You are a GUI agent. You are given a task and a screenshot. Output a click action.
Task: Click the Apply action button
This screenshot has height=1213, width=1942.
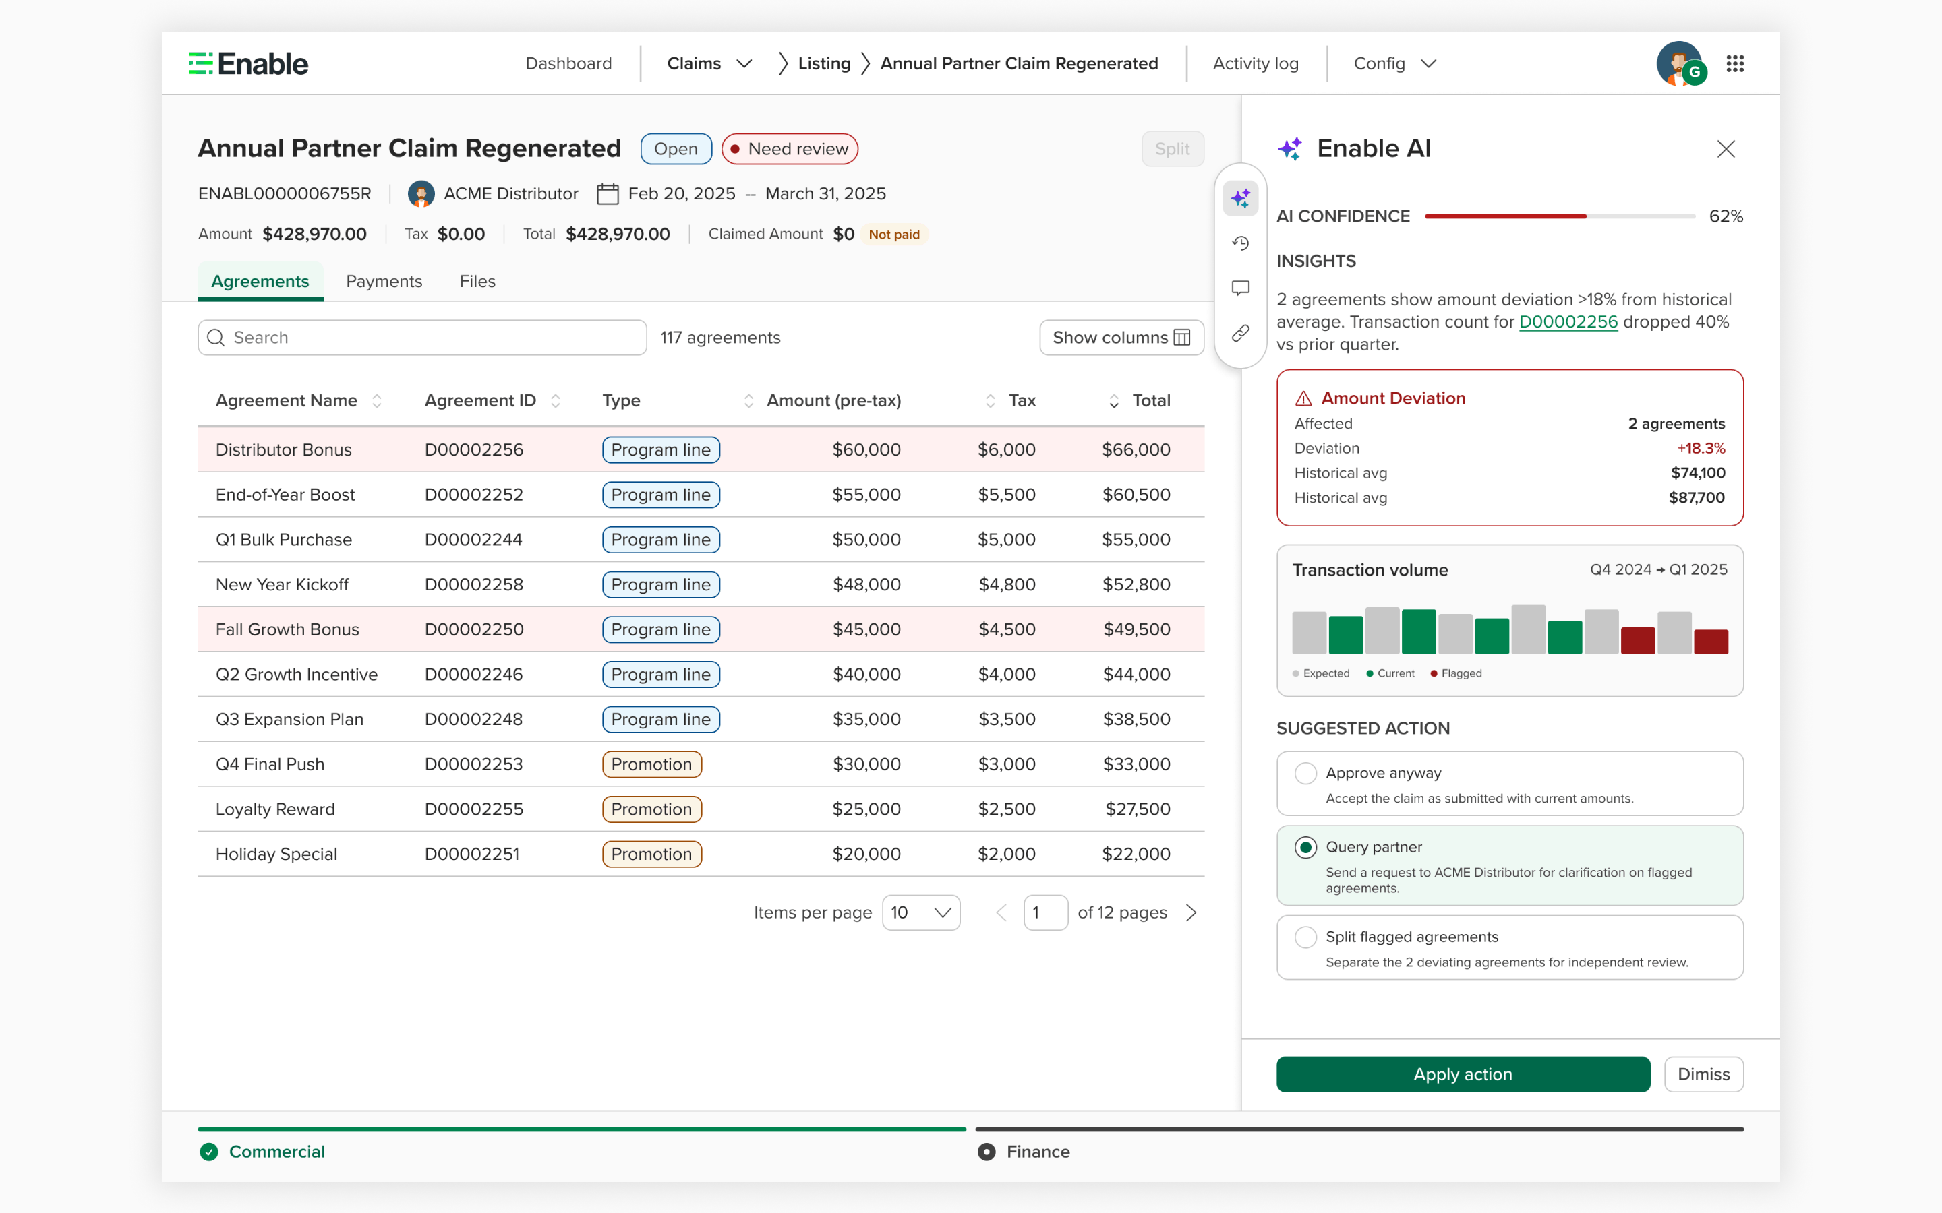(1462, 1074)
